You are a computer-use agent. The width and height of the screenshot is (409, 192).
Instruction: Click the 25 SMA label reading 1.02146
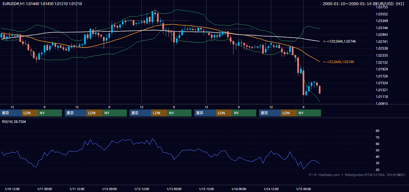(339, 62)
